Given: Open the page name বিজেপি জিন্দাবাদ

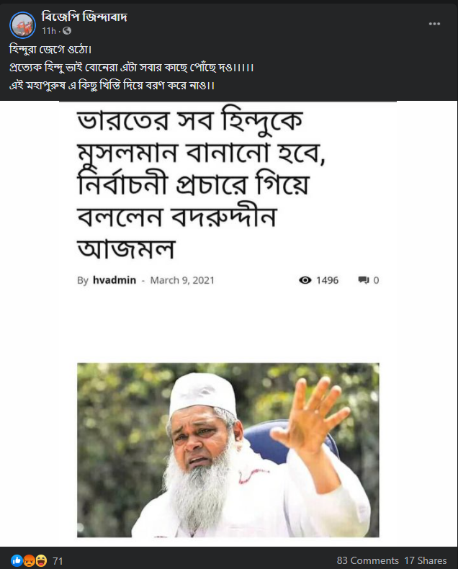Looking at the screenshot, I should (84, 17).
